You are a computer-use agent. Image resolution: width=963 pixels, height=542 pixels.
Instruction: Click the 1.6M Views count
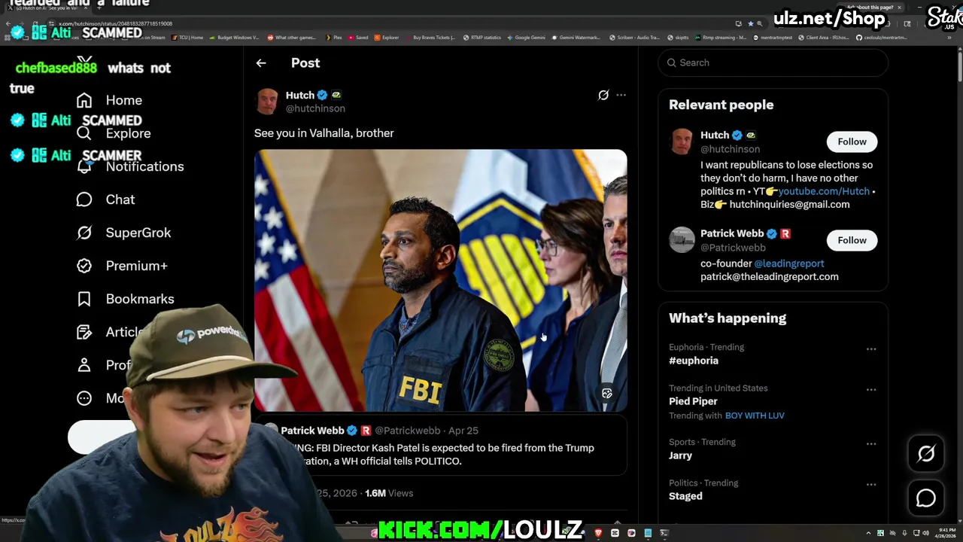click(389, 493)
